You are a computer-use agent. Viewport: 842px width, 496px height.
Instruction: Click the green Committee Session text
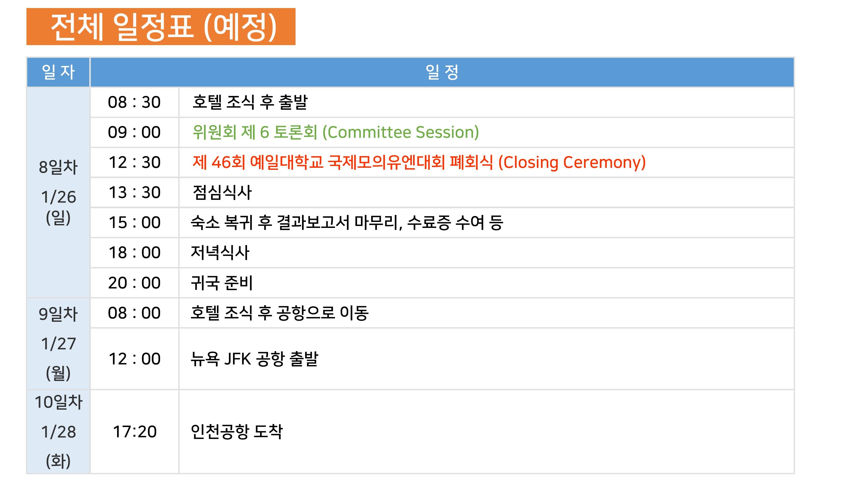(336, 132)
